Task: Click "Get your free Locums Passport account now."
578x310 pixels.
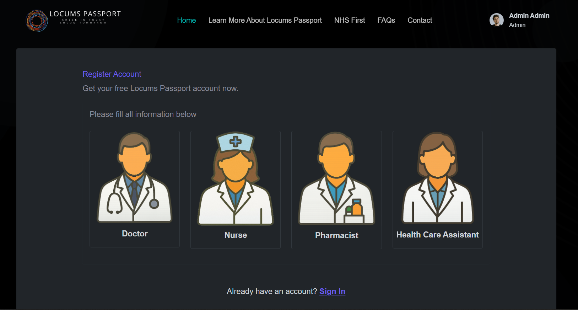Action: click(x=160, y=88)
